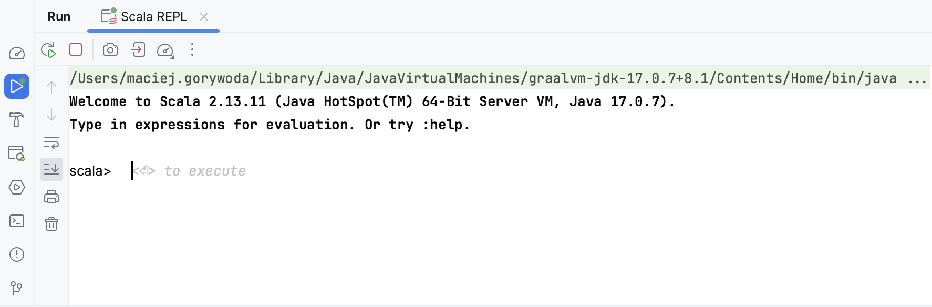Open the gauge icon dropdown on toolbar
This screenshot has height=307, width=932.
(165, 50)
